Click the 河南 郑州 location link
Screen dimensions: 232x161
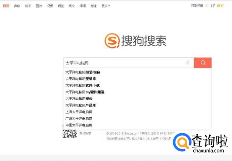[197, 6]
